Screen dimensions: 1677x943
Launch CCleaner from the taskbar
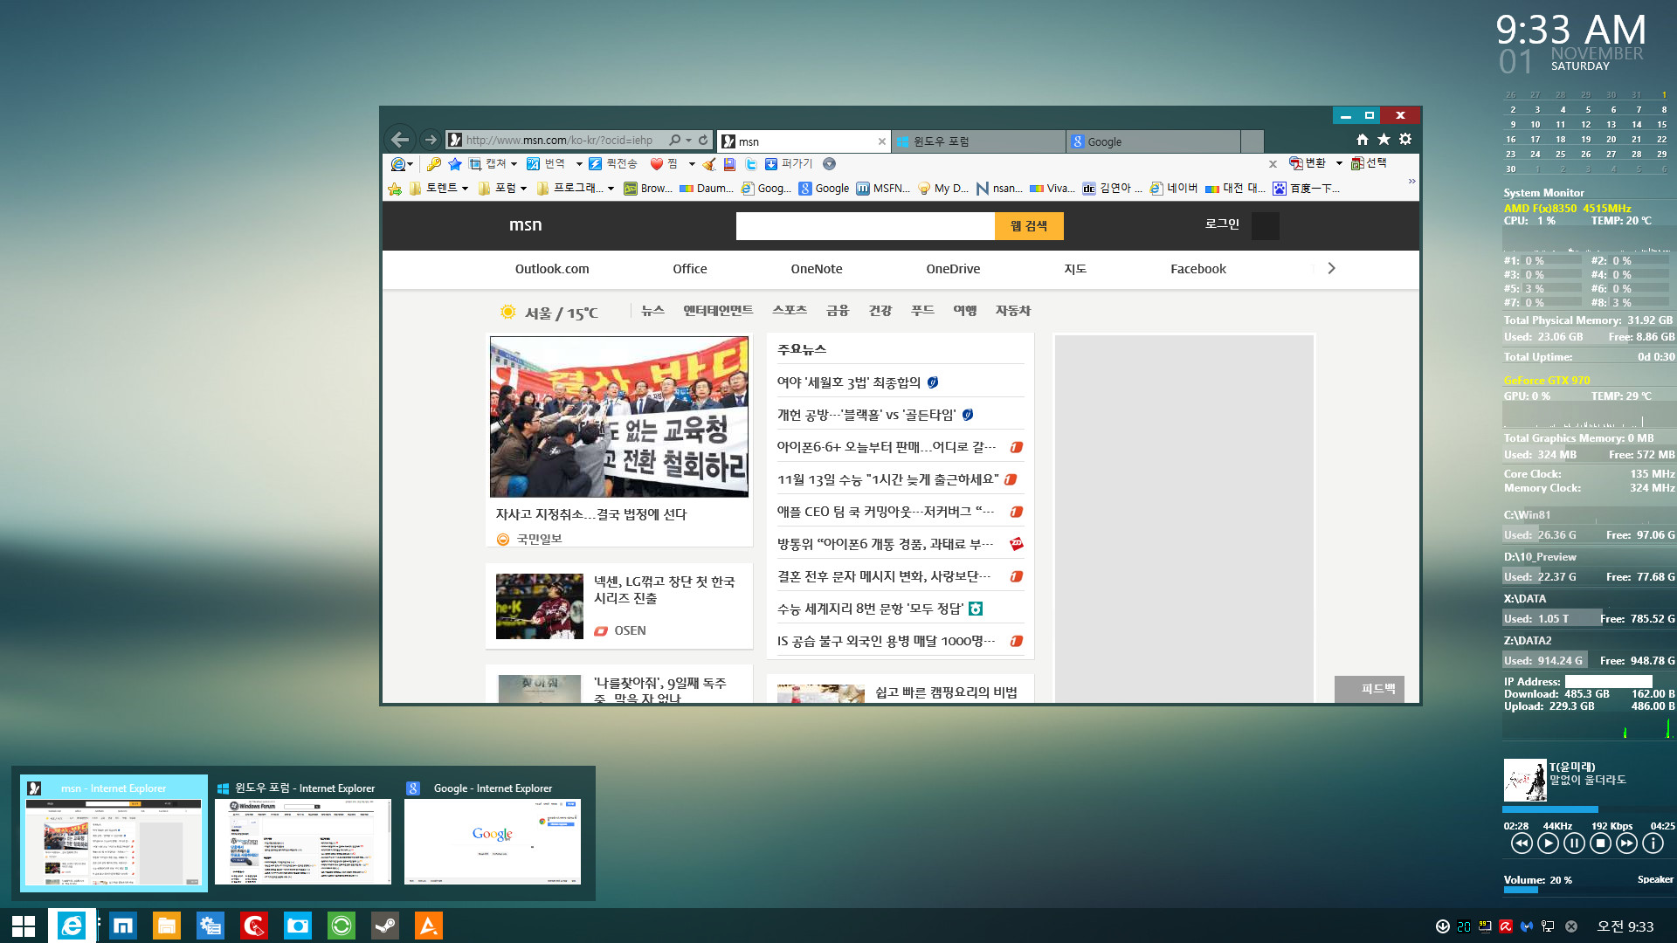pyautogui.click(x=254, y=926)
